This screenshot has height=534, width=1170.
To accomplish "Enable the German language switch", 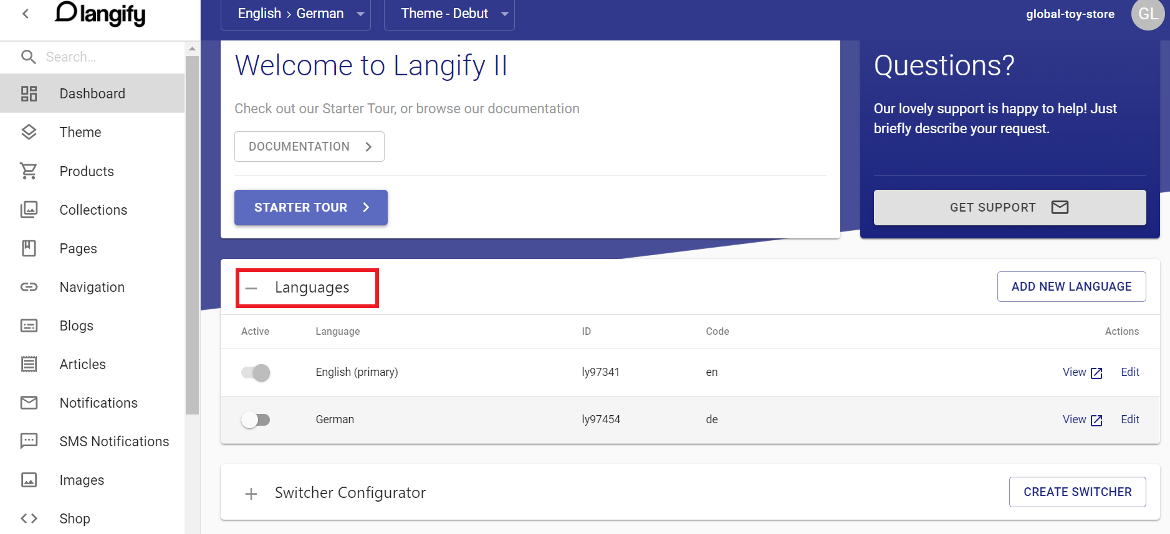I will [x=256, y=419].
